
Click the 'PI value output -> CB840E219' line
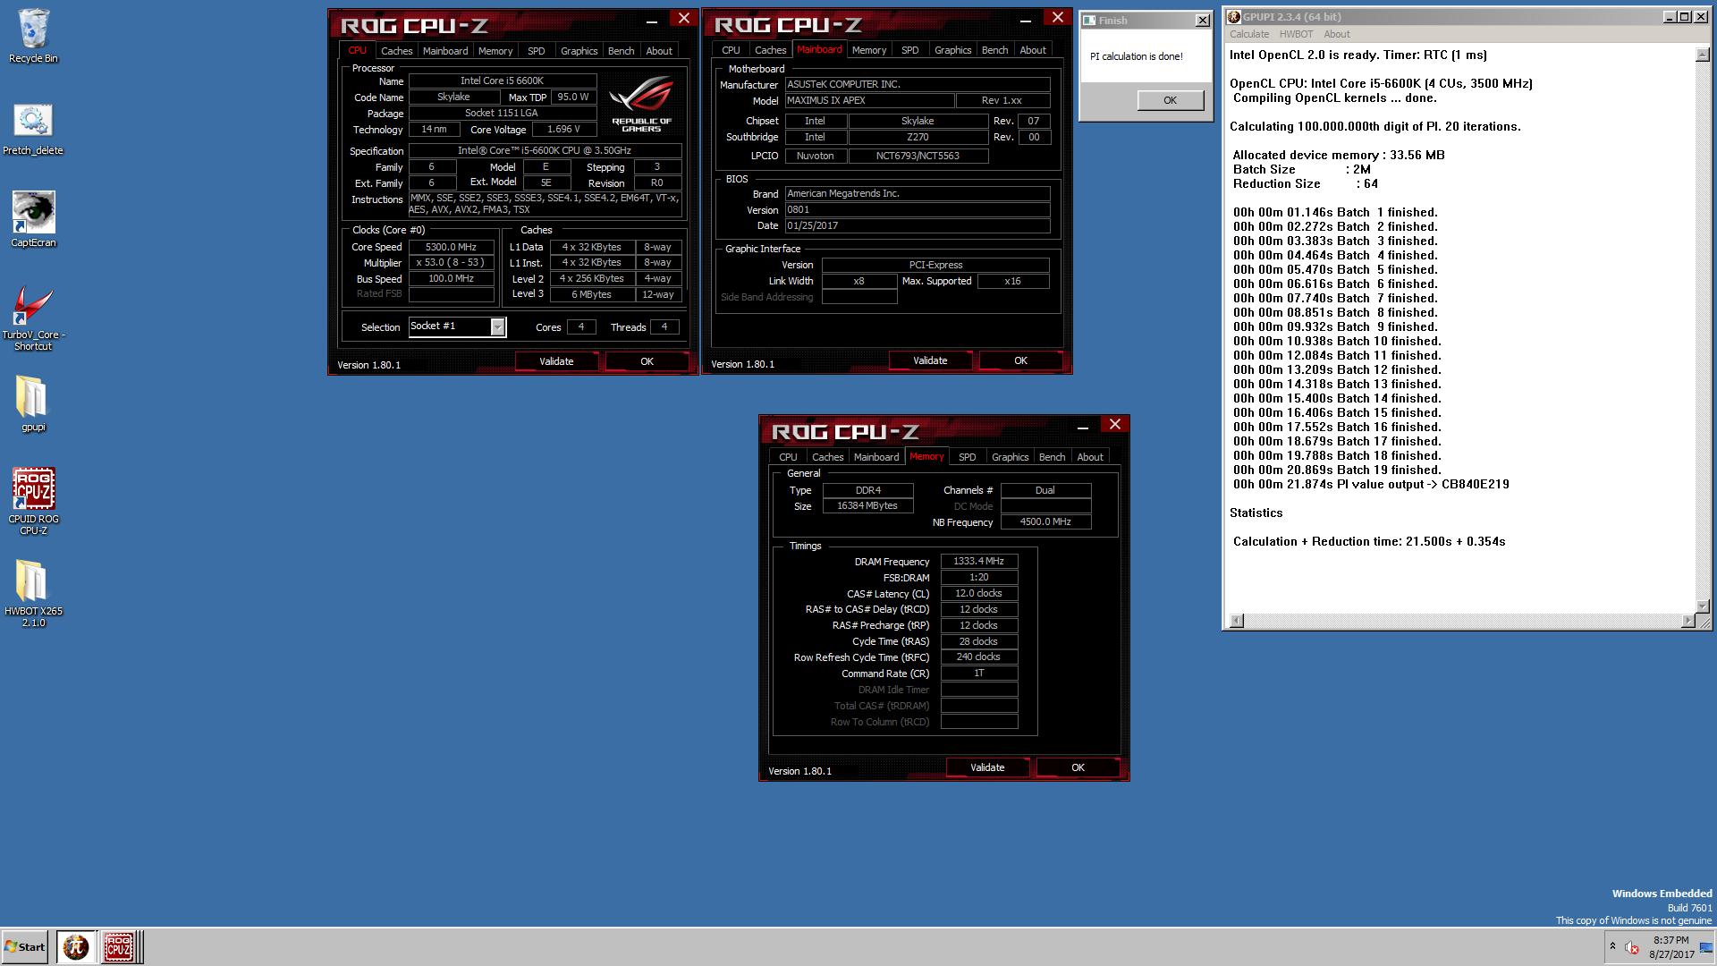pos(1371,484)
